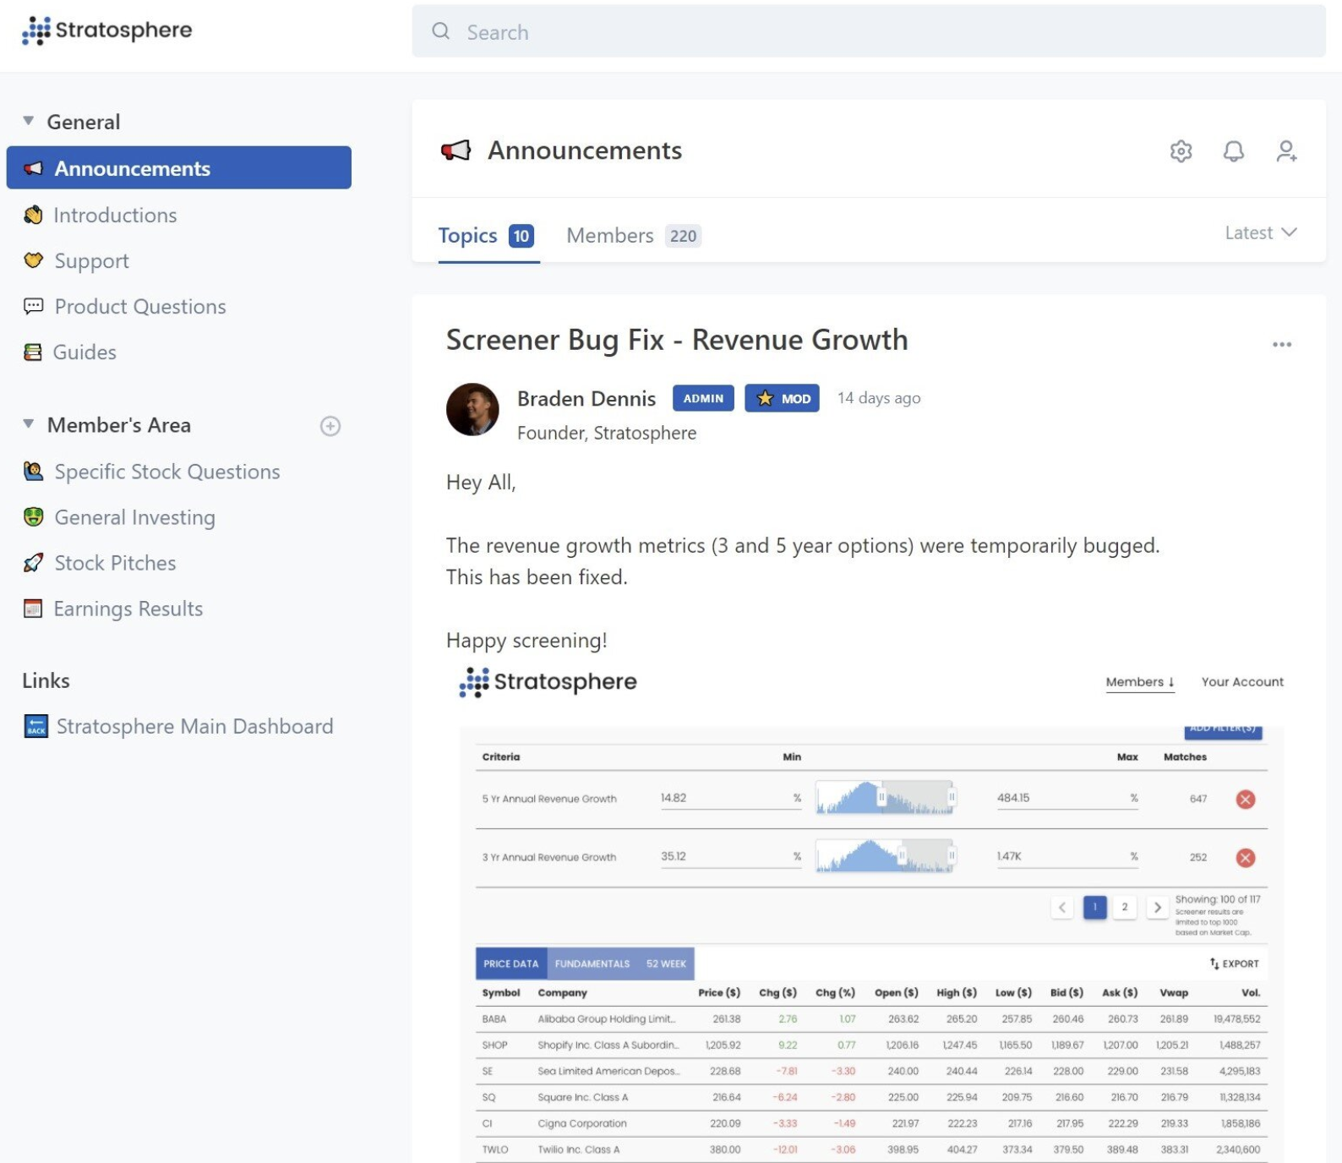This screenshot has height=1163, width=1342.
Task: Click the 5 Yr Revenue Growth min field
Action: 731,798
